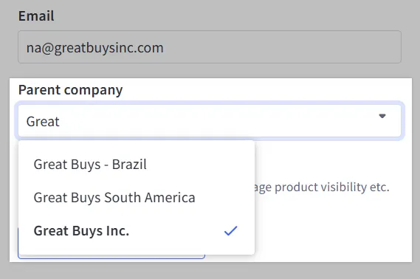Click the blue-outlined field below the dropdown list
Image resolution: width=420 pixels, height=279 pixels.
coord(111,257)
